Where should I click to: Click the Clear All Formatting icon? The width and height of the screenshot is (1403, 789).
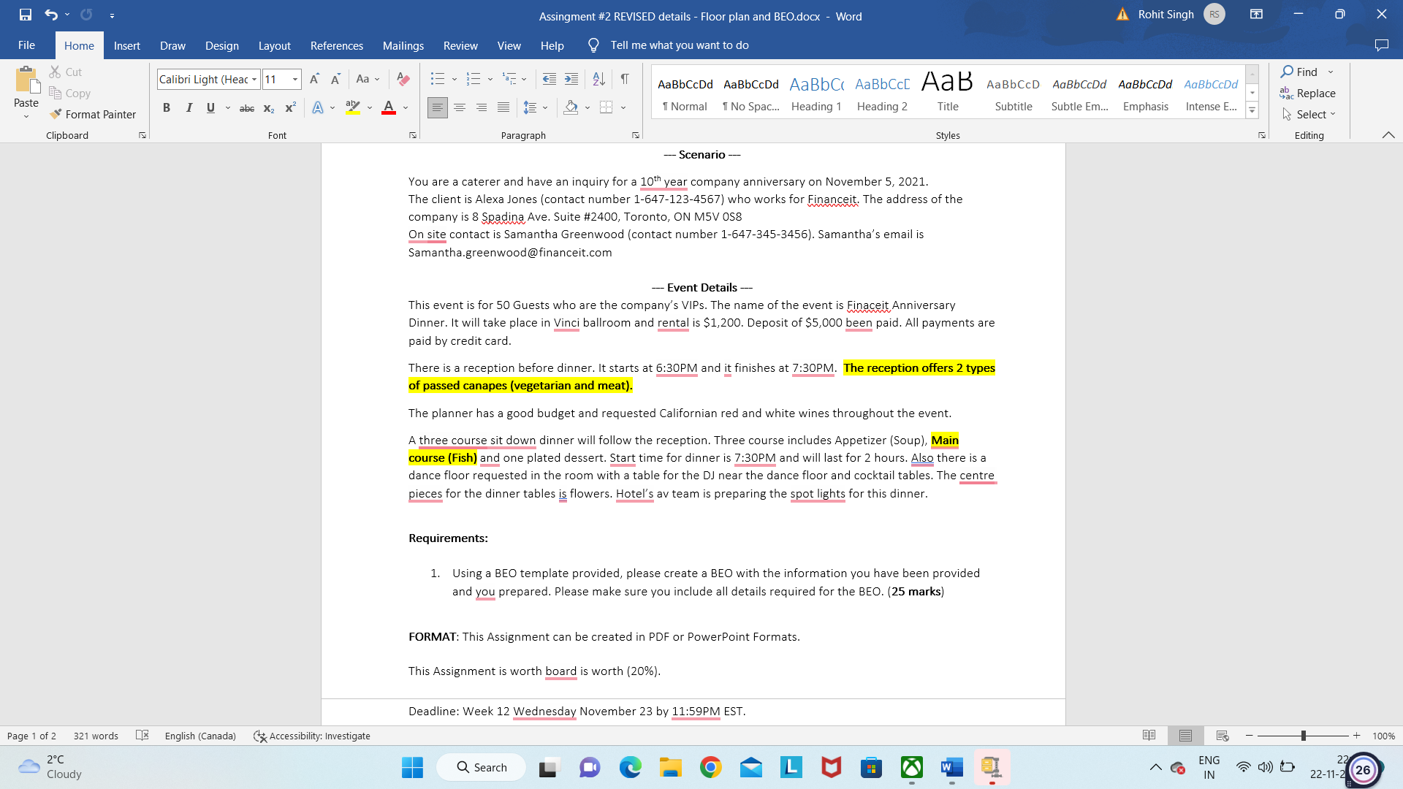click(403, 79)
